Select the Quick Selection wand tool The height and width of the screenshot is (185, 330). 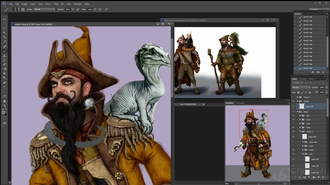tap(5, 33)
